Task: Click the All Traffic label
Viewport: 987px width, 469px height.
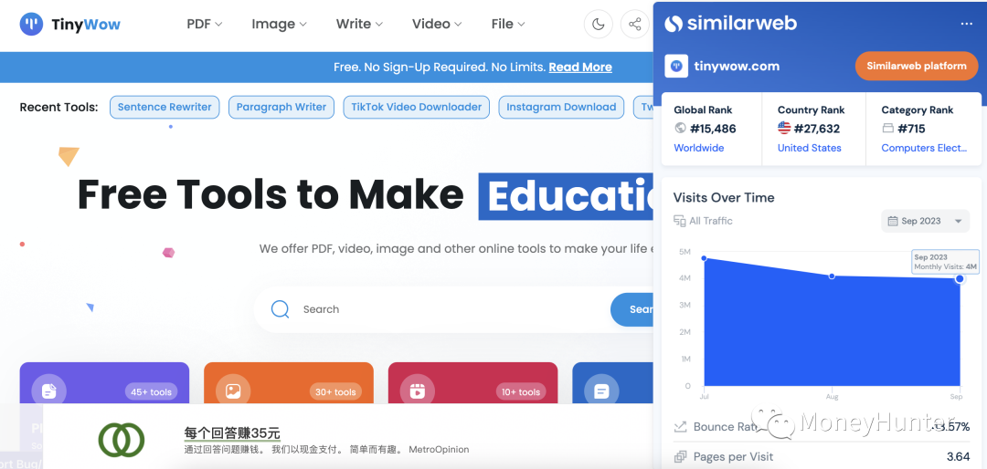Action: pos(711,221)
